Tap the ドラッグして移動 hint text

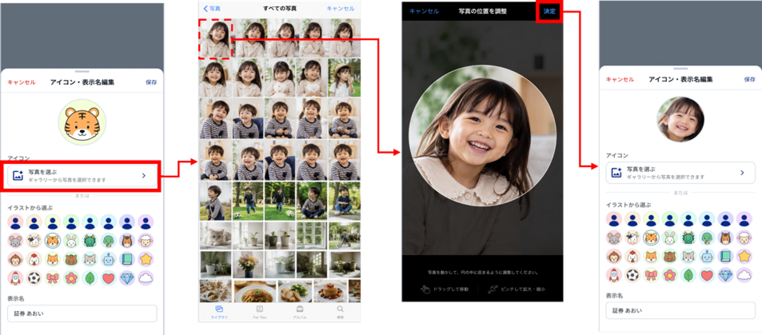(452, 289)
